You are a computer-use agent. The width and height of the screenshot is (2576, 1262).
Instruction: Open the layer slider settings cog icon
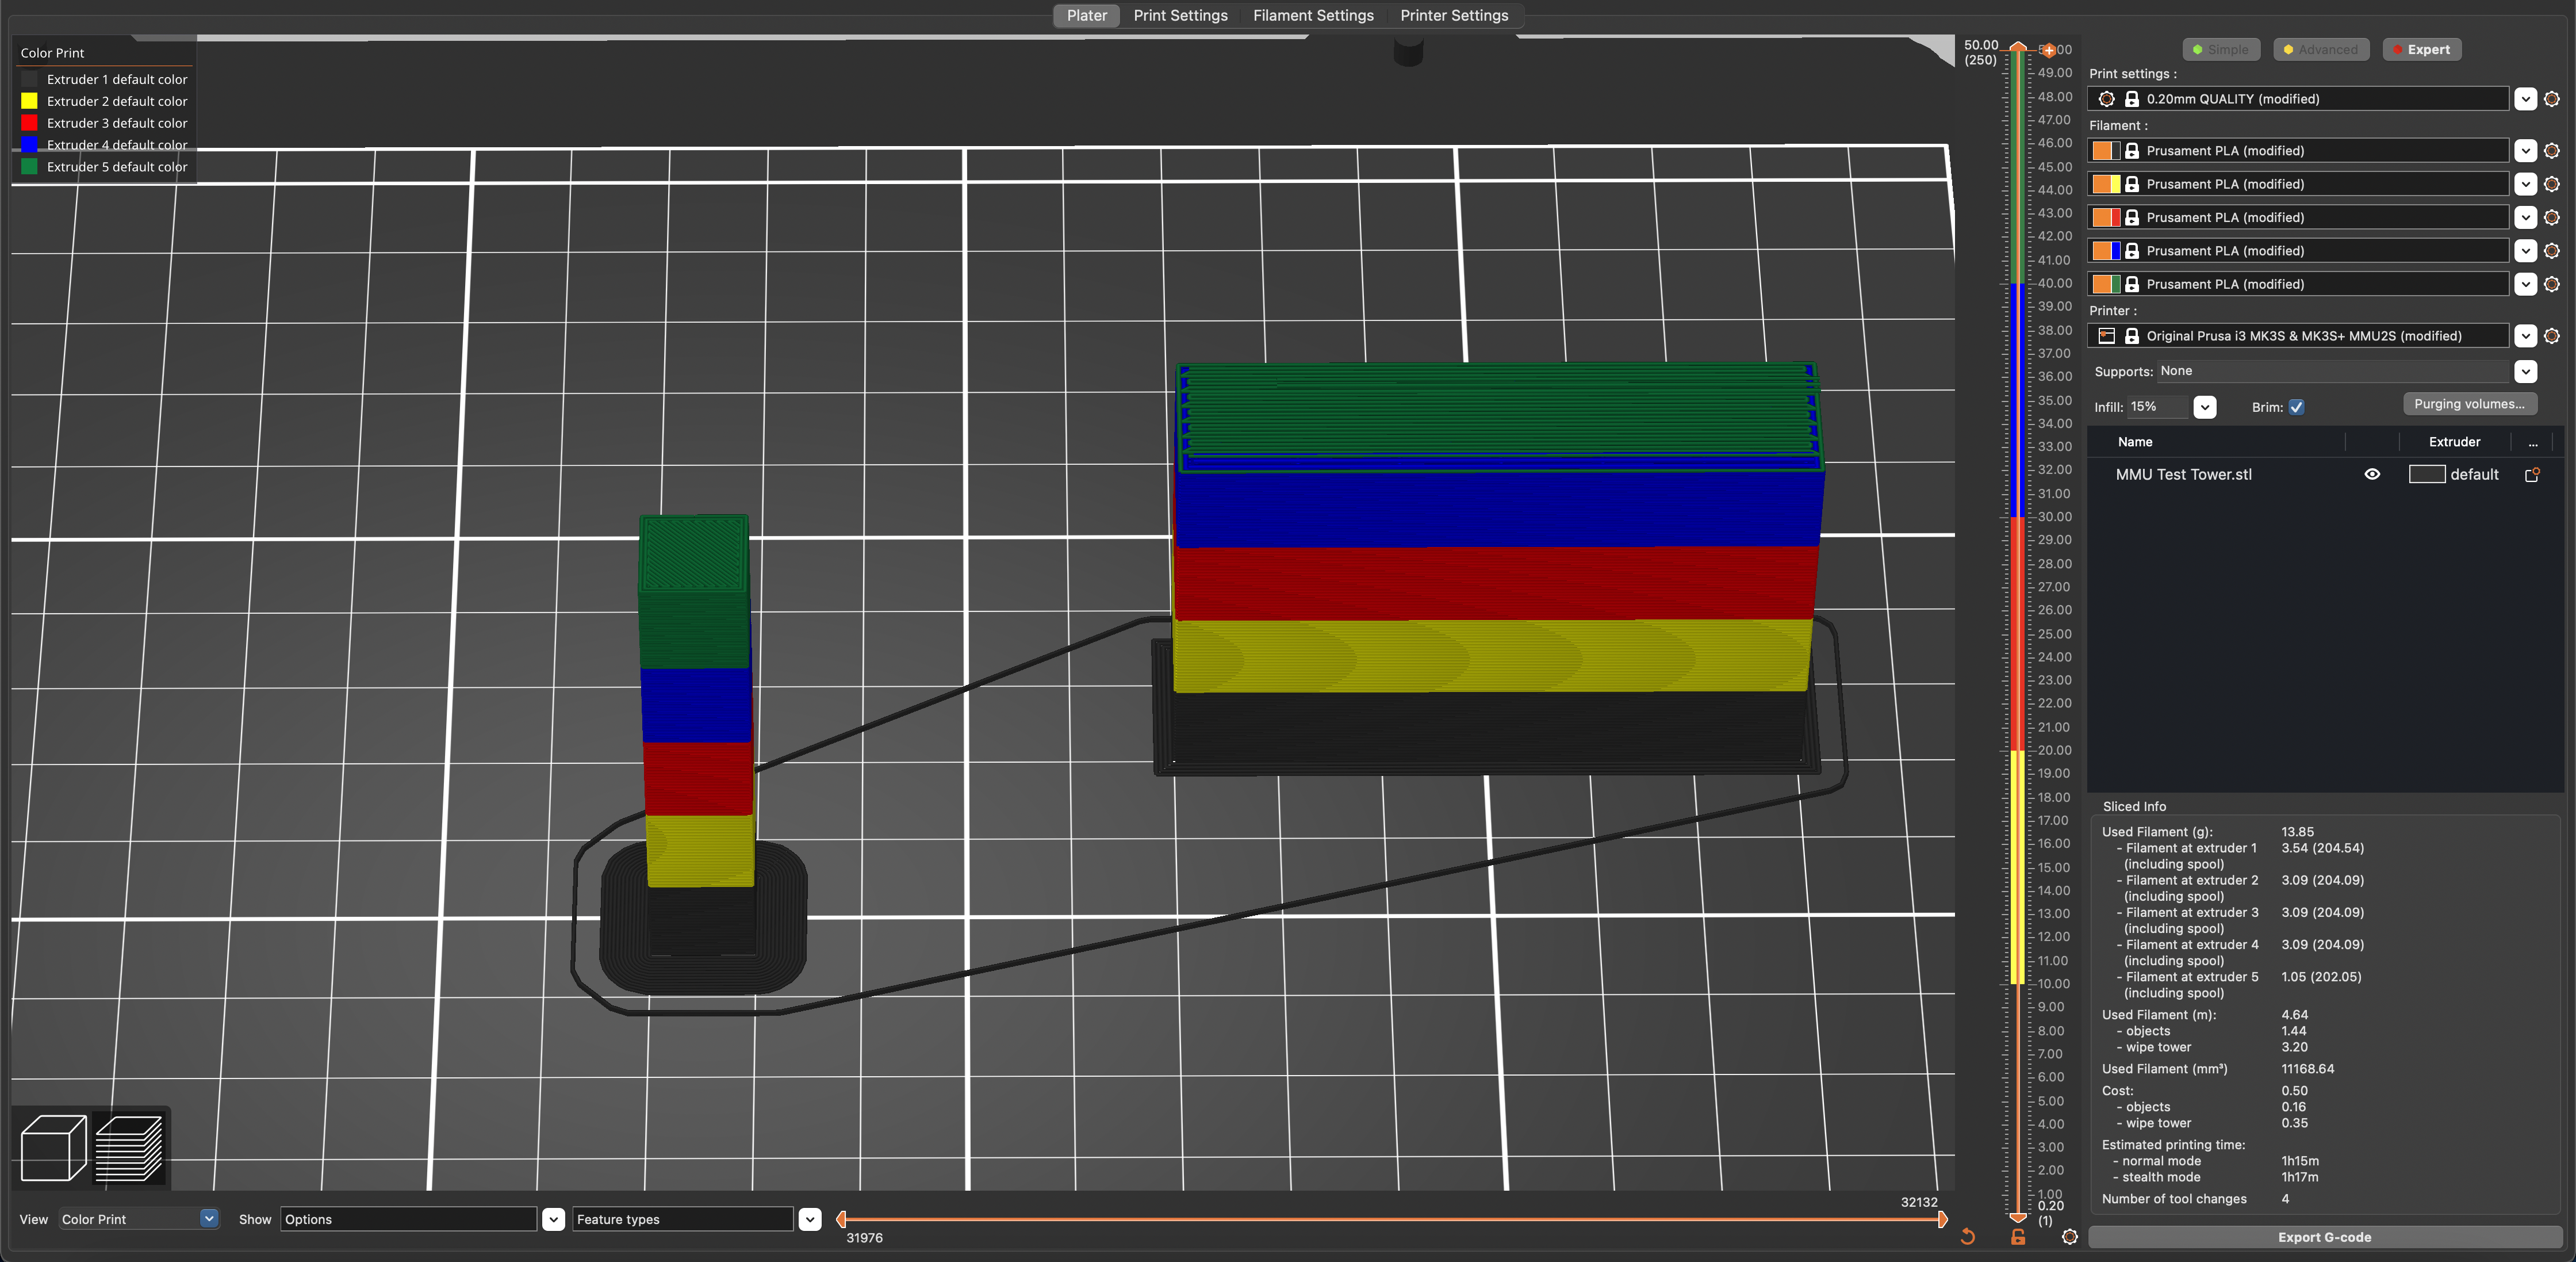(2069, 1237)
